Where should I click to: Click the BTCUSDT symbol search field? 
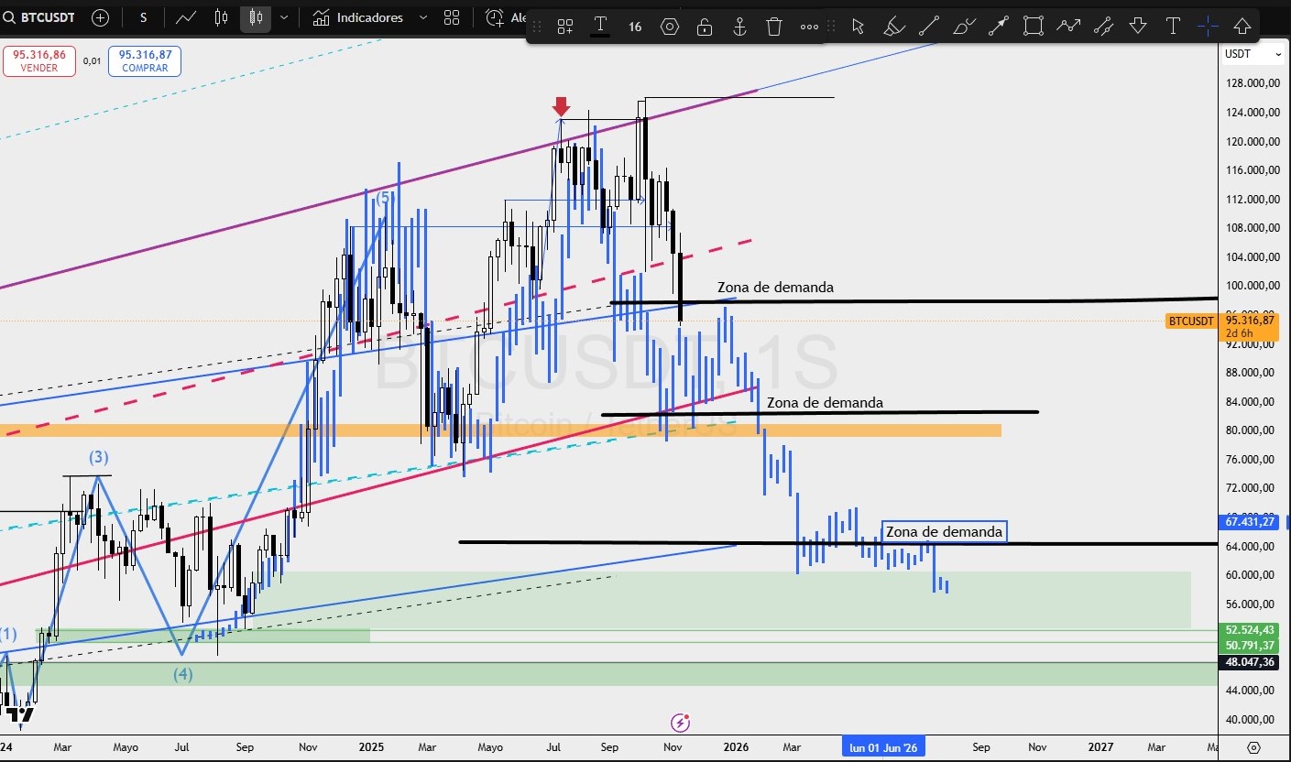tap(44, 17)
